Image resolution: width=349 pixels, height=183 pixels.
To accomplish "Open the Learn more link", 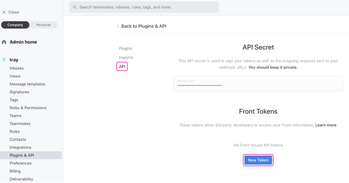I will coord(326,125).
